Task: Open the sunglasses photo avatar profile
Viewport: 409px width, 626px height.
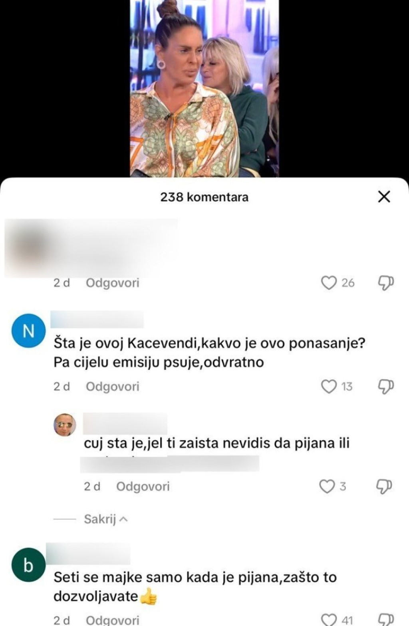Action: [65, 425]
